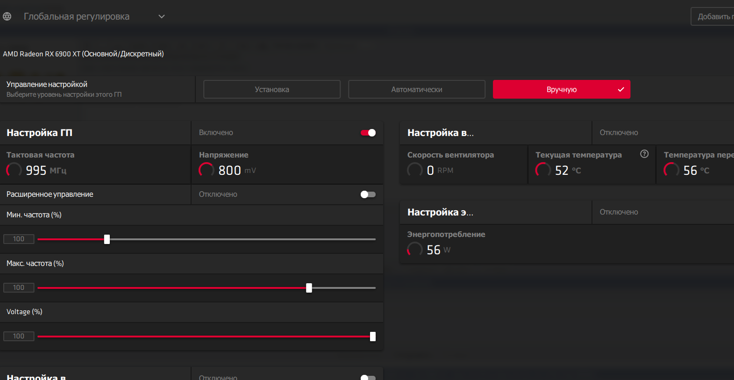Click the 52 °C temperature value
This screenshot has width=734, height=380.
point(568,170)
